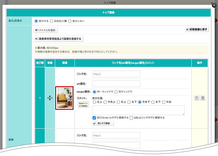
Task: Click the alt属性 text field
Action: 116,84
